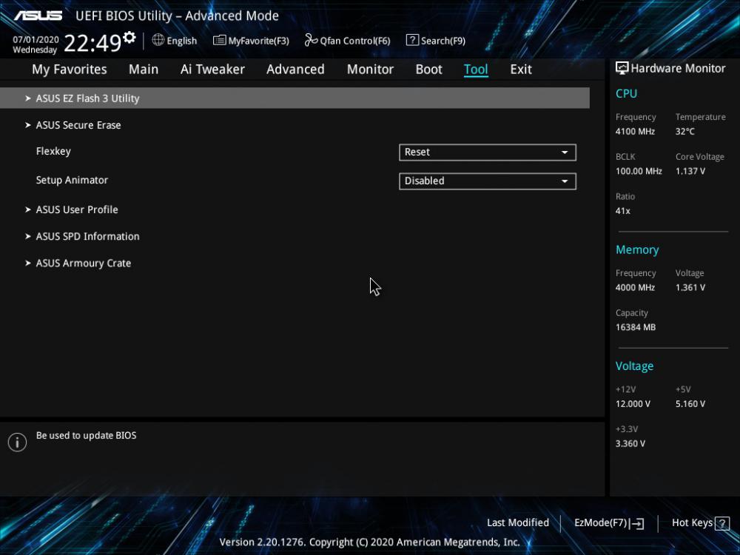Click the memory frequency 4000 MHz
This screenshot has width=740, height=555.
(x=635, y=287)
